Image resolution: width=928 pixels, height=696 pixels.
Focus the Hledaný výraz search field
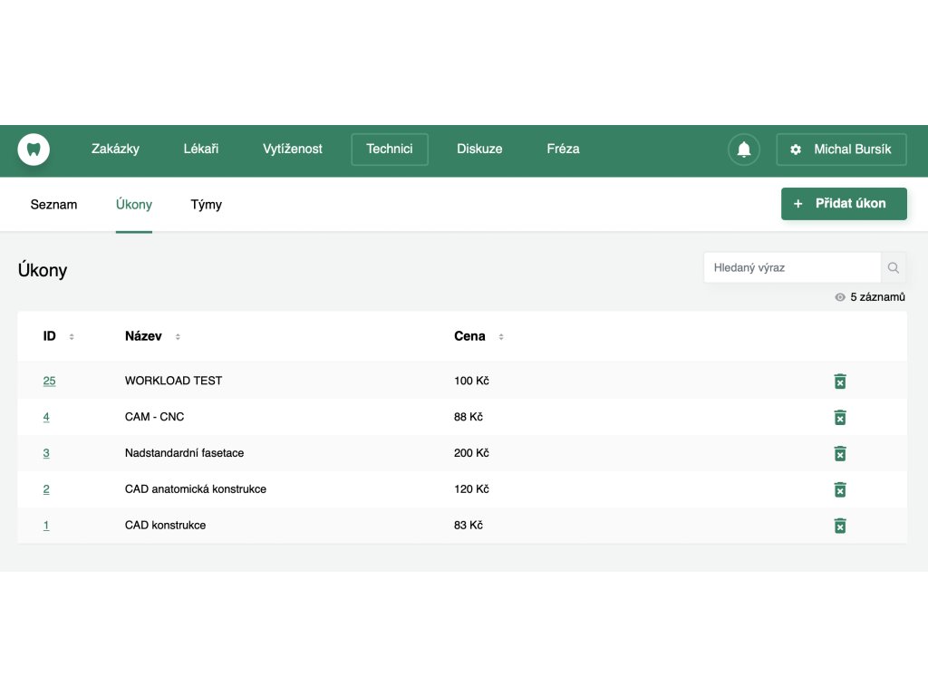pos(792,267)
